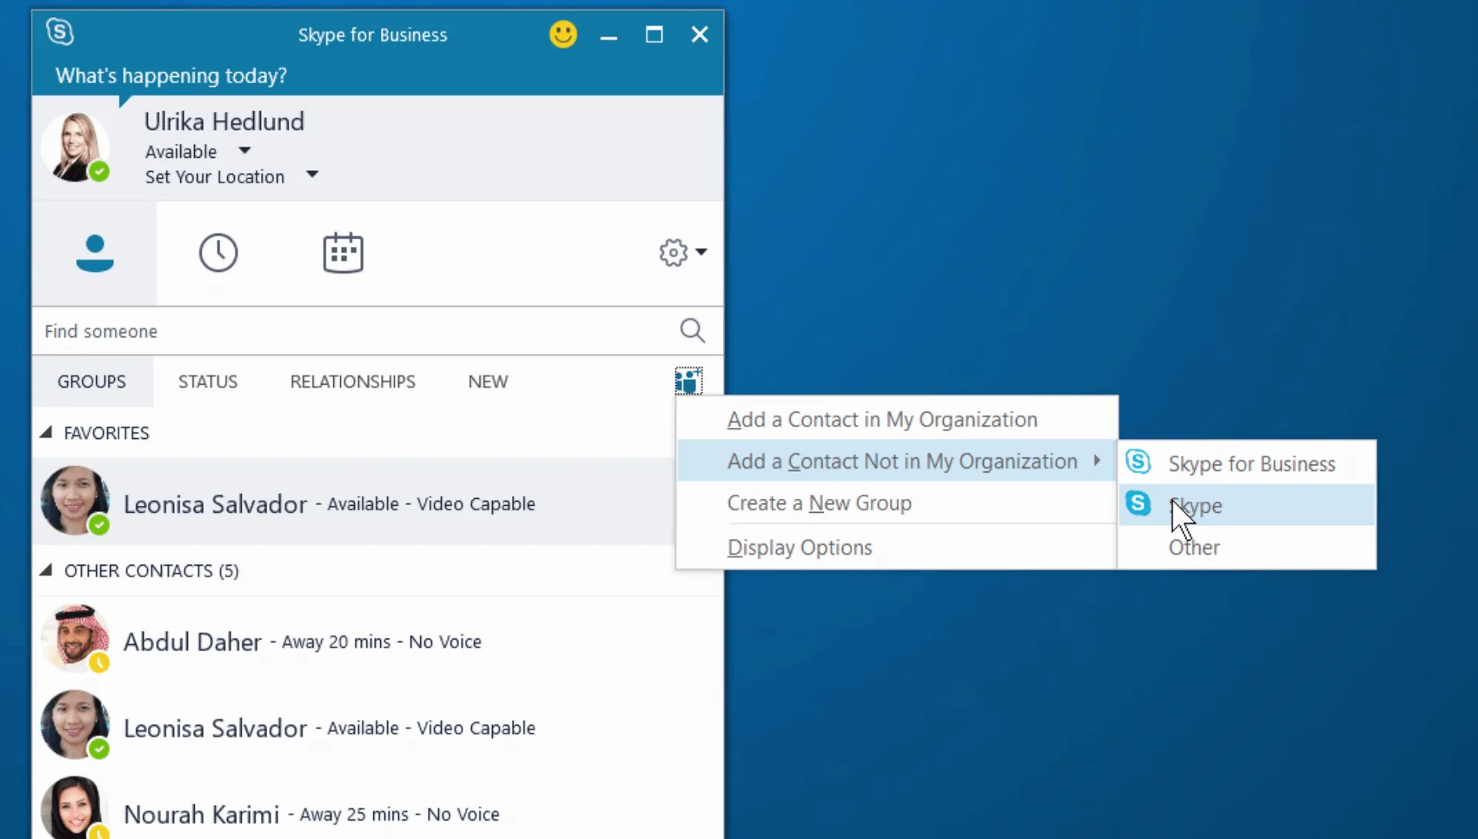Open the Options gear icon
The image size is (1478, 839).
pyautogui.click(x=674, y=252)
